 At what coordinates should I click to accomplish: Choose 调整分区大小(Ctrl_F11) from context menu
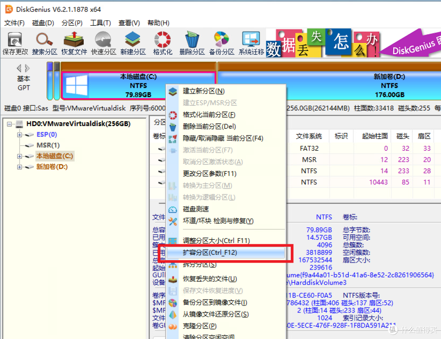click(226, 241)
